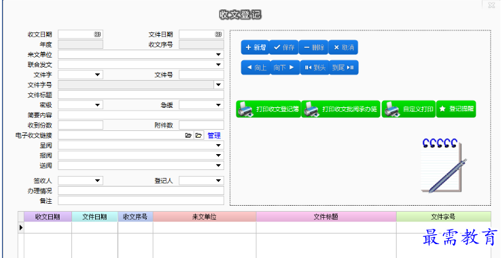Jump to first record with 到头
Viewport: 503px width, 258px height.
point(315,67)
